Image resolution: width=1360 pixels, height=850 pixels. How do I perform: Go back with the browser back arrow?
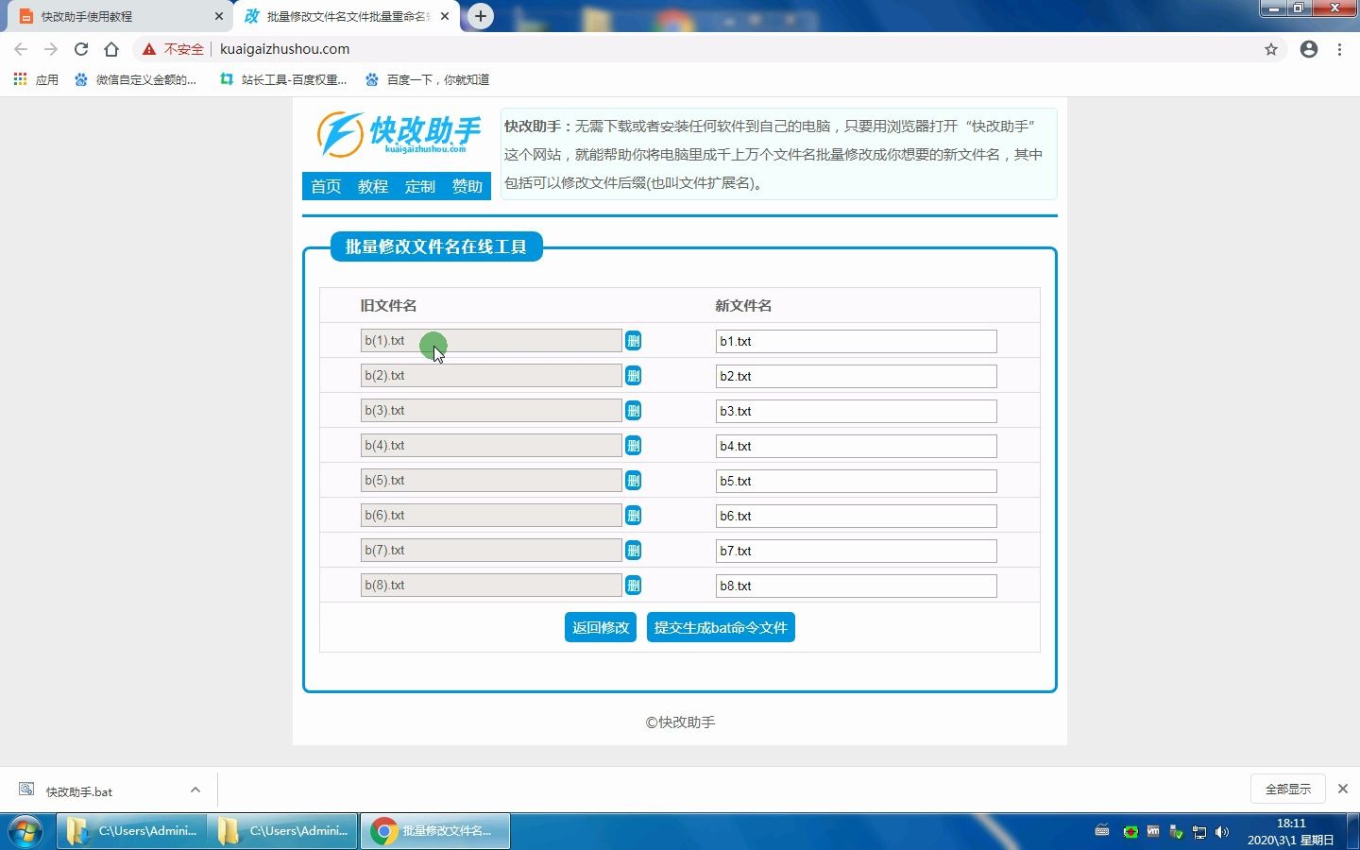(21, 49)
